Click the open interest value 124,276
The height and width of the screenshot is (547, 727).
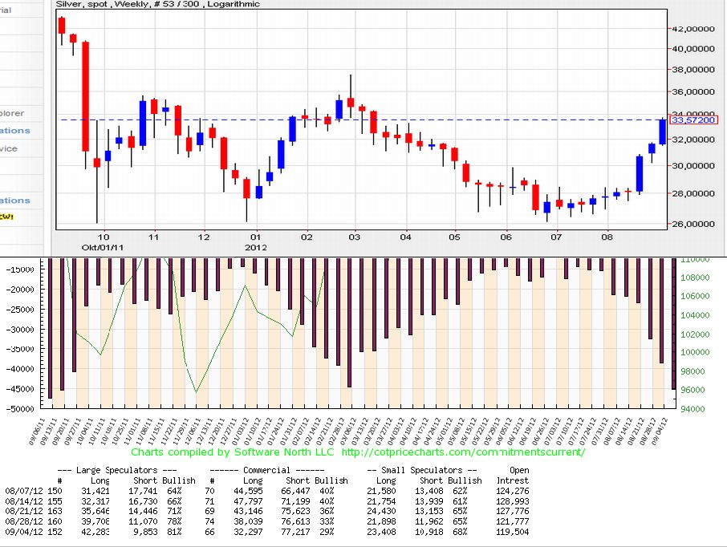pyautogui.click(x=512, y=491)
